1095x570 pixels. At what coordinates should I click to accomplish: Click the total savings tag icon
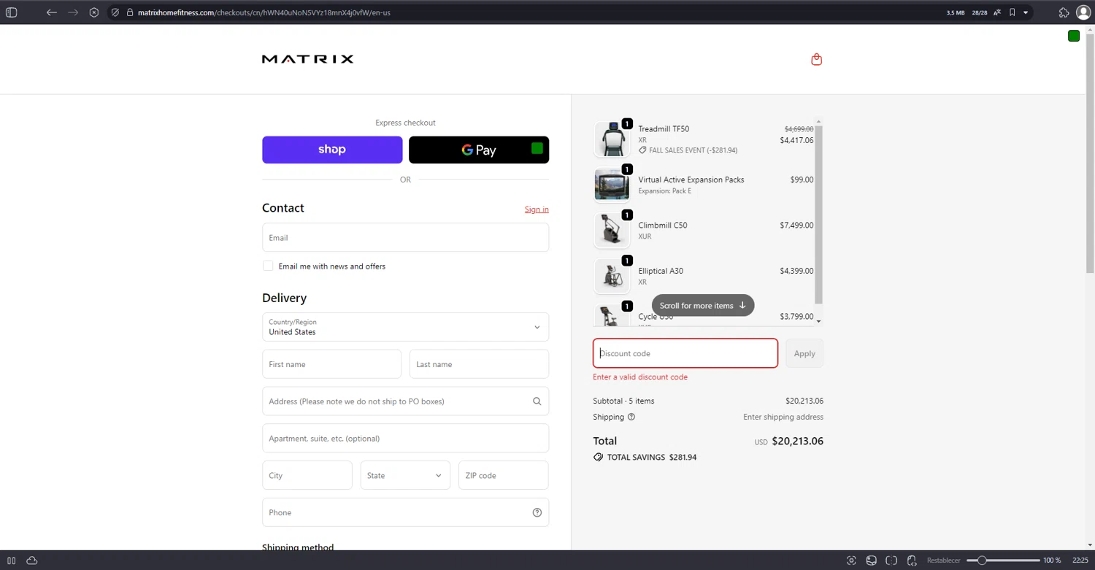(598, 458)
